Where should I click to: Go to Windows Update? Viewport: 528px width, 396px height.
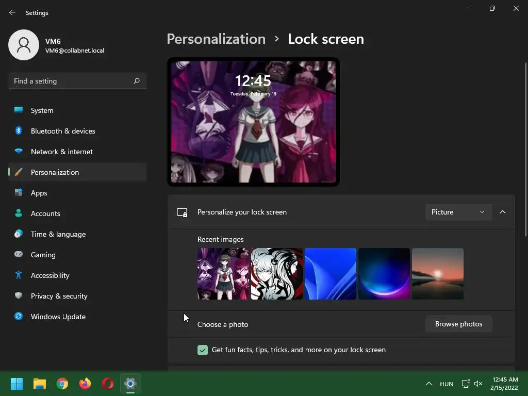(x=77, y=317)
